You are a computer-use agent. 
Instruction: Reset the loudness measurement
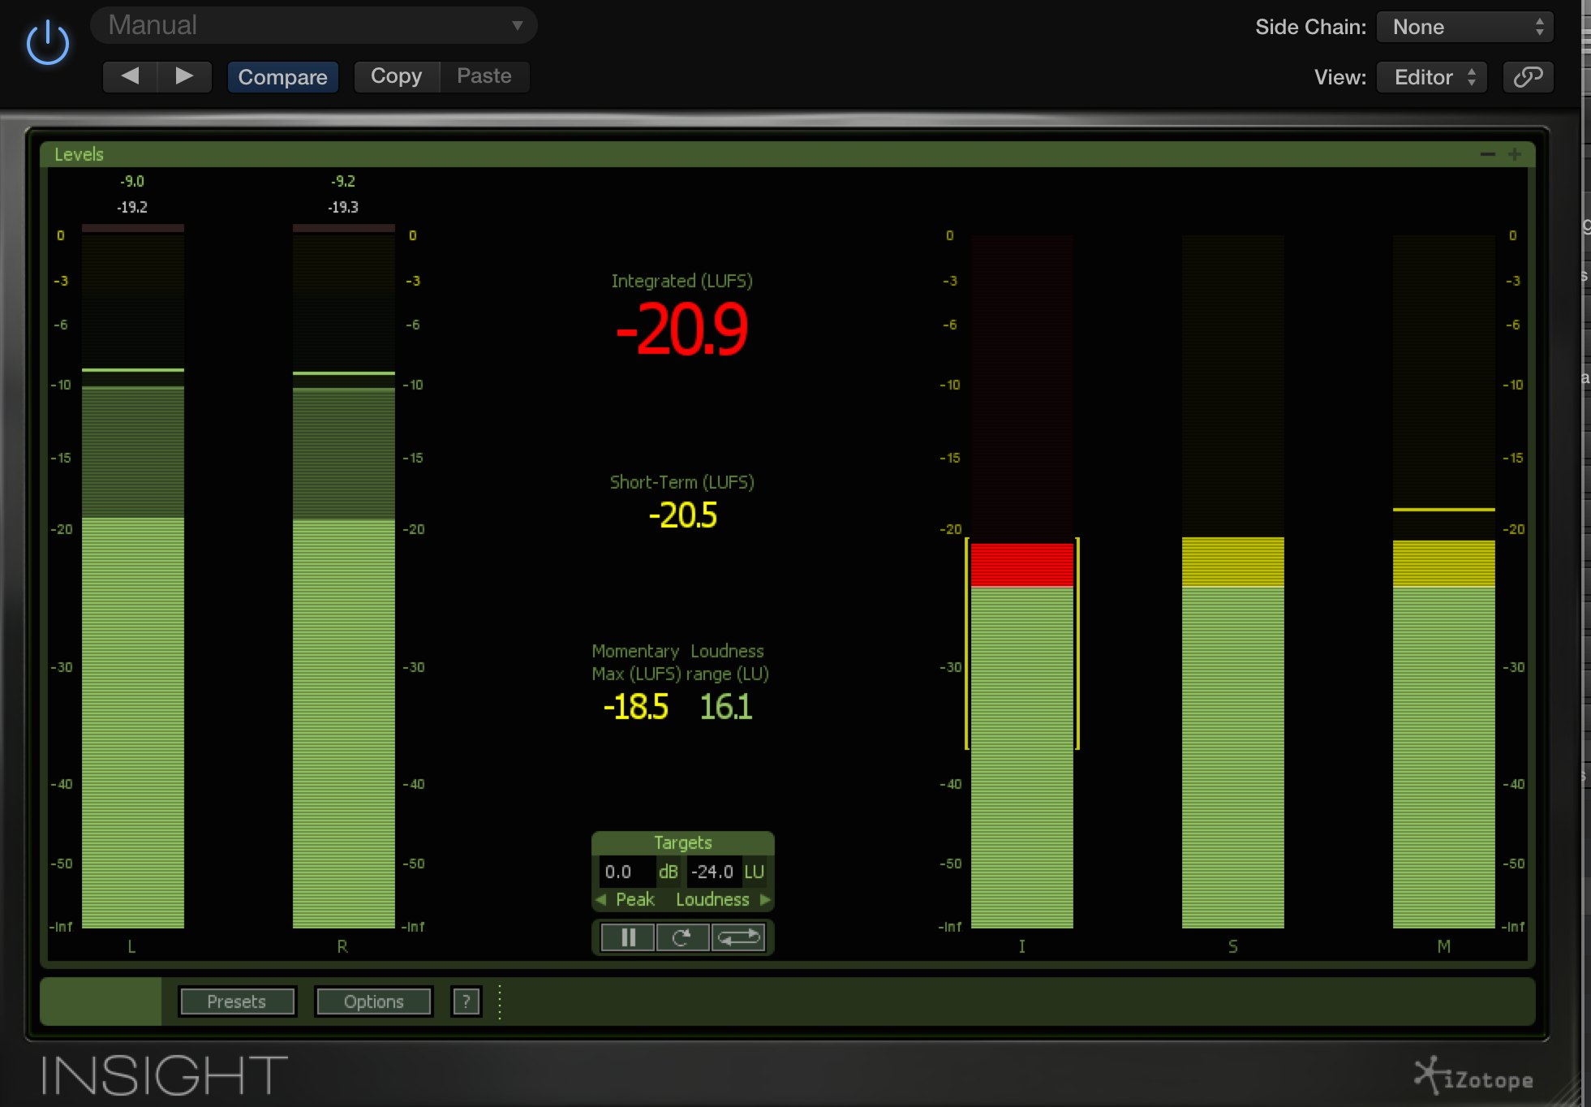682,937
